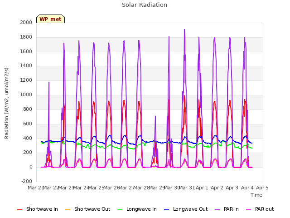Click the 800 y-axis tick label
Viewport: 290px width, 218px height.
tap(28, 109)
